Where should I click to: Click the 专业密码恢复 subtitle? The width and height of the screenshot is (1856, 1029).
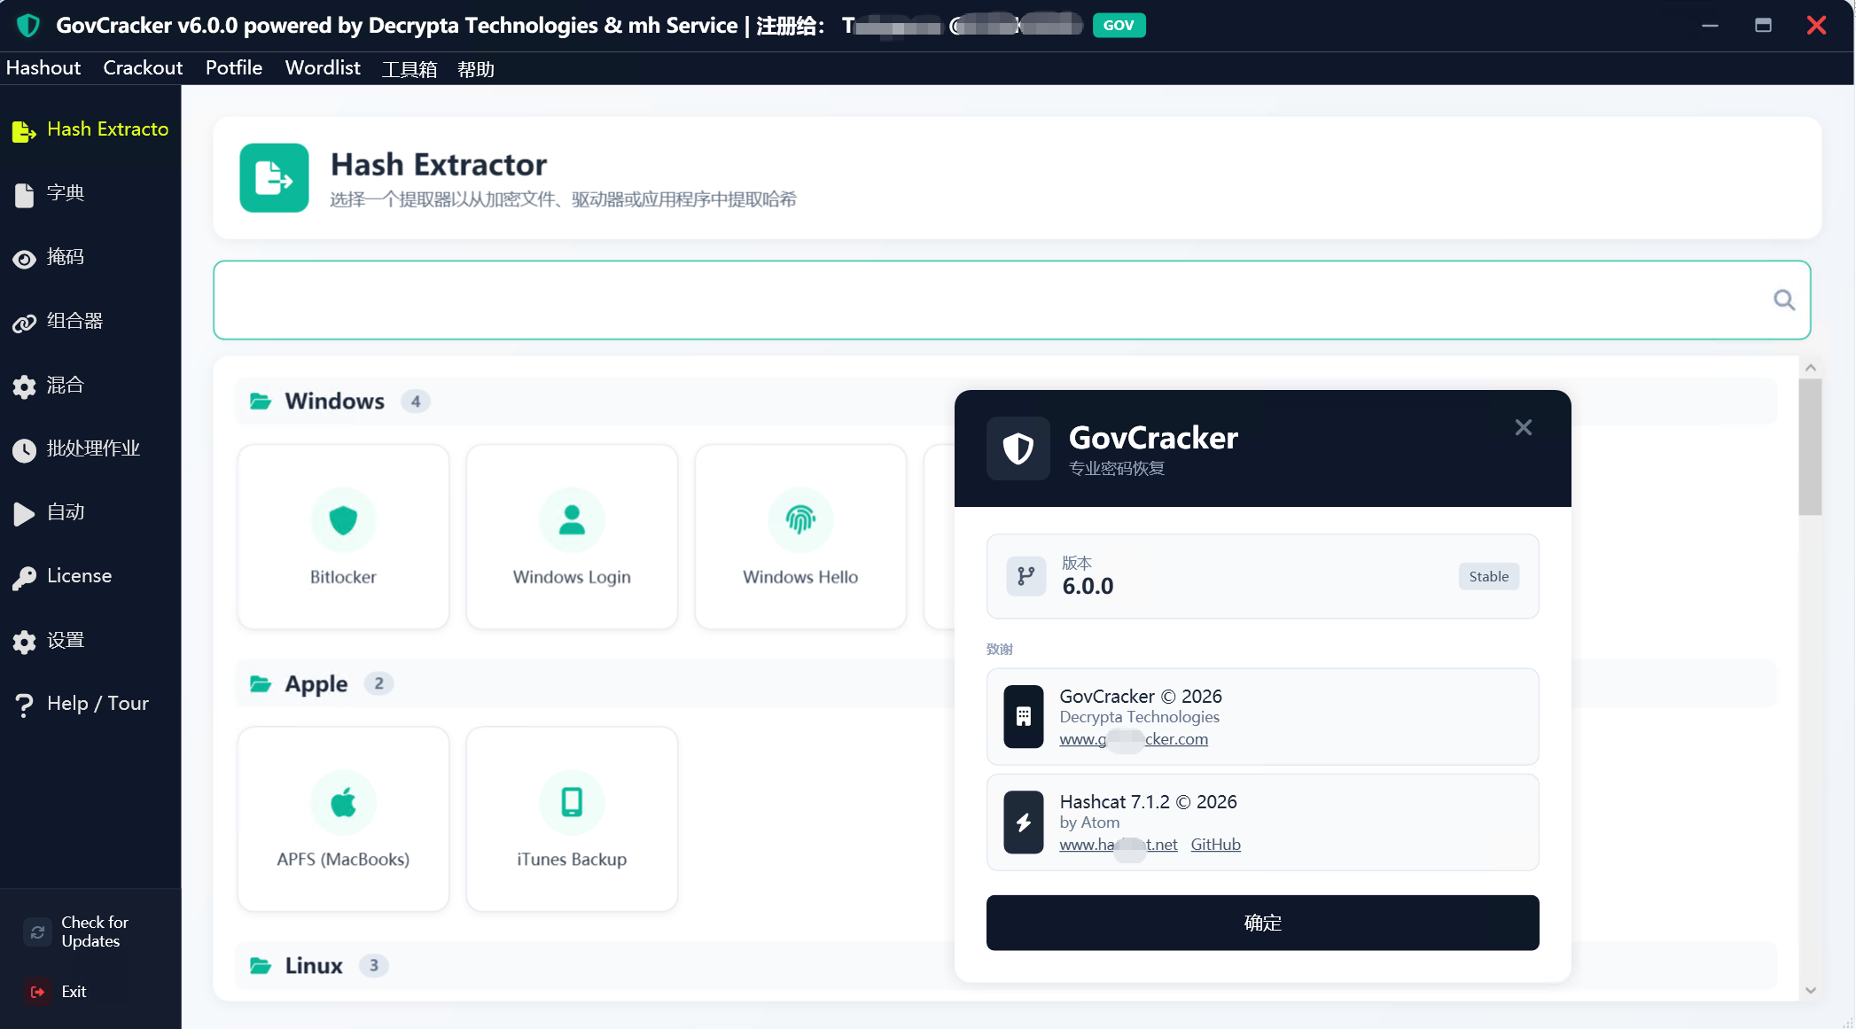(x=1116, y=469)
